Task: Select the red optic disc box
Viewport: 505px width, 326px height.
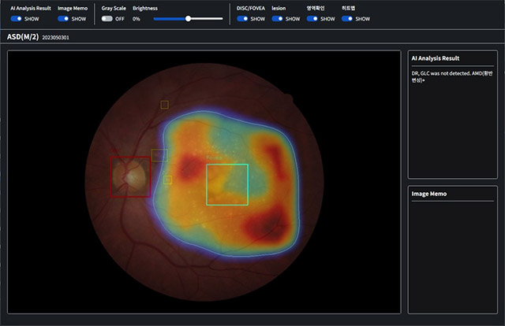Action: pyautogui.click(x=130, y=176)
